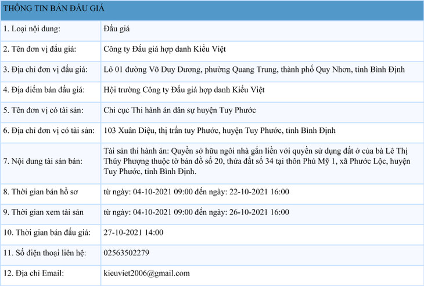The height and width of the screenshot is (286, 424).
Task: Select the 'Số điện thoại liên hệ' label
Action: (x=44, y=252)
